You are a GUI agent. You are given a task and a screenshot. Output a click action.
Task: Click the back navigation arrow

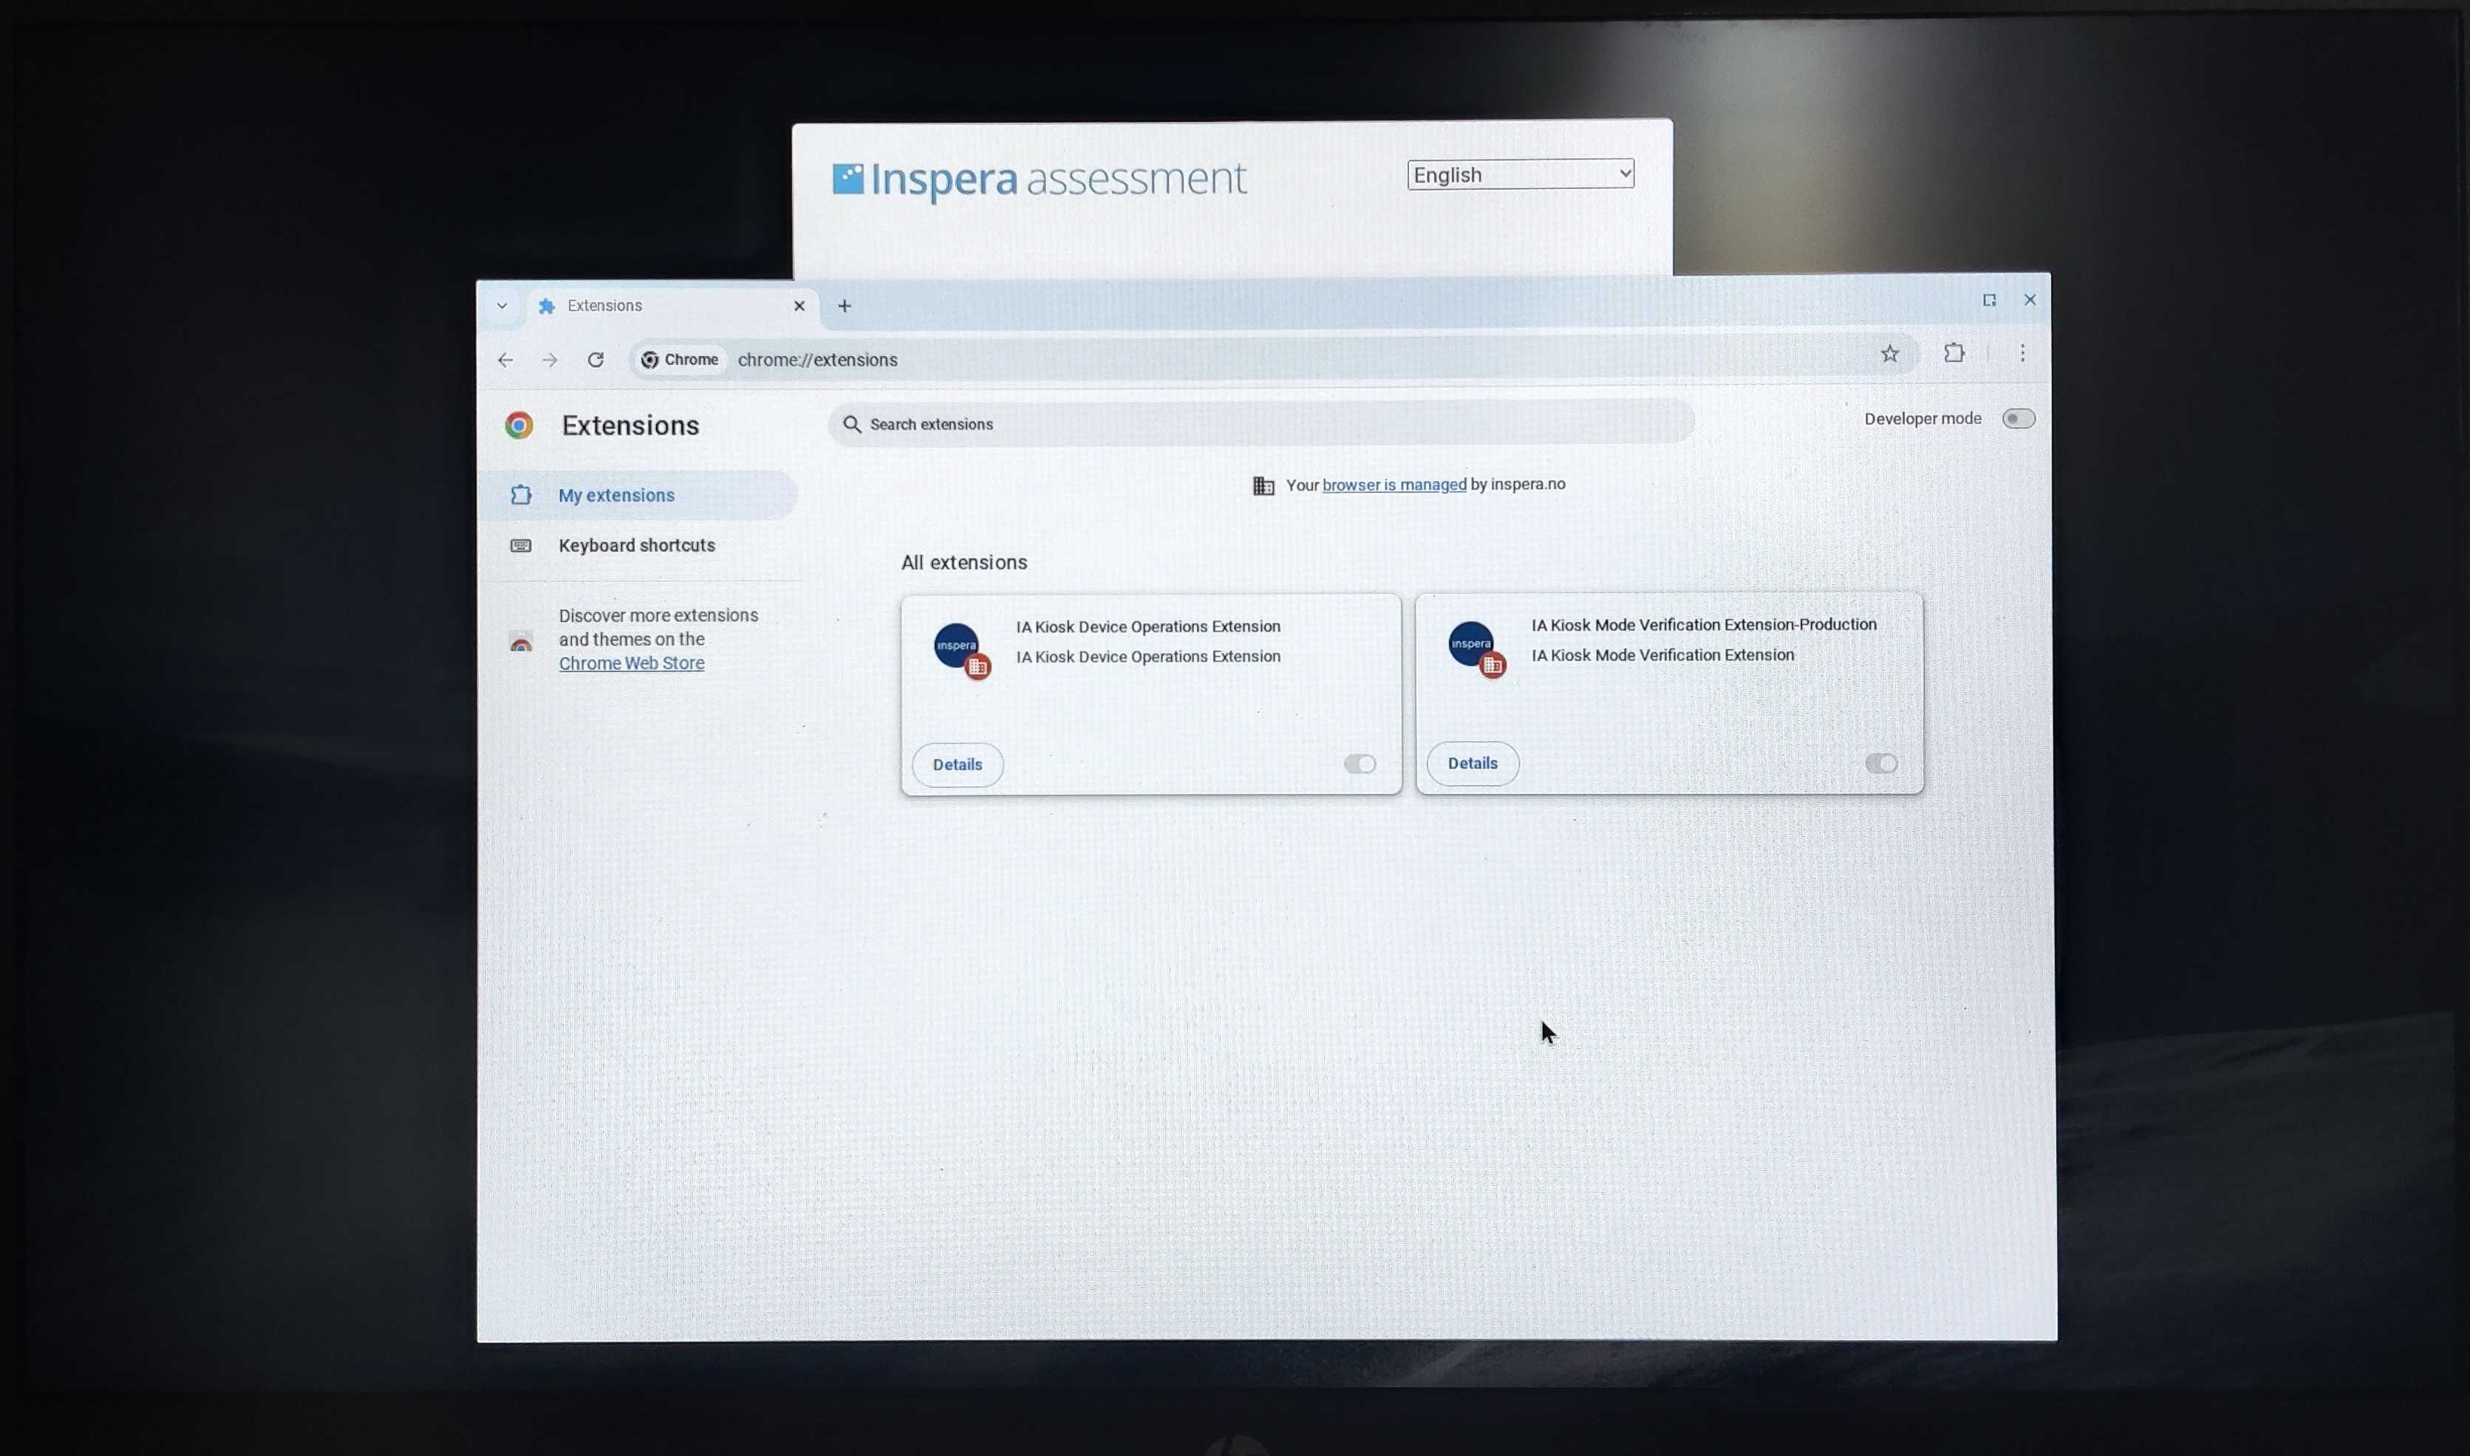(x=505, y=360)
